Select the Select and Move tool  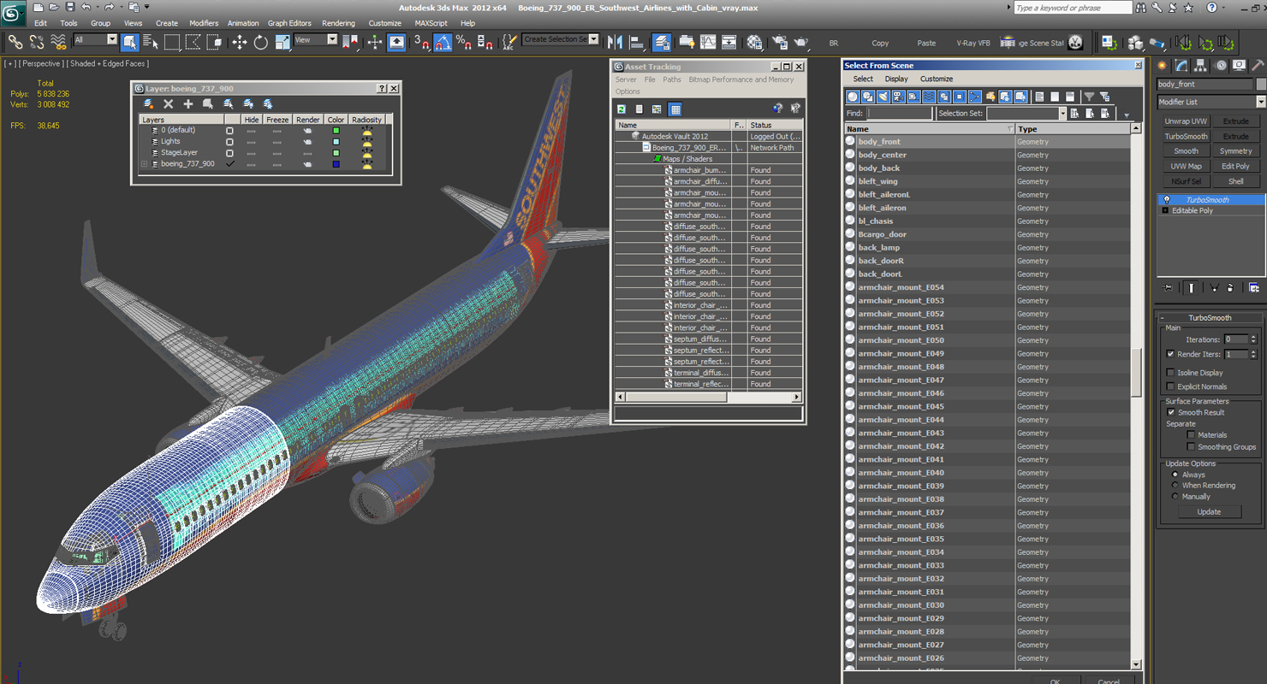coord(239,42)
